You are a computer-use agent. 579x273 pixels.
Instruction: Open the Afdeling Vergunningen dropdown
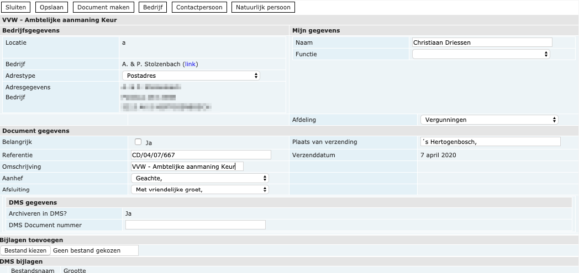[489, 120]
